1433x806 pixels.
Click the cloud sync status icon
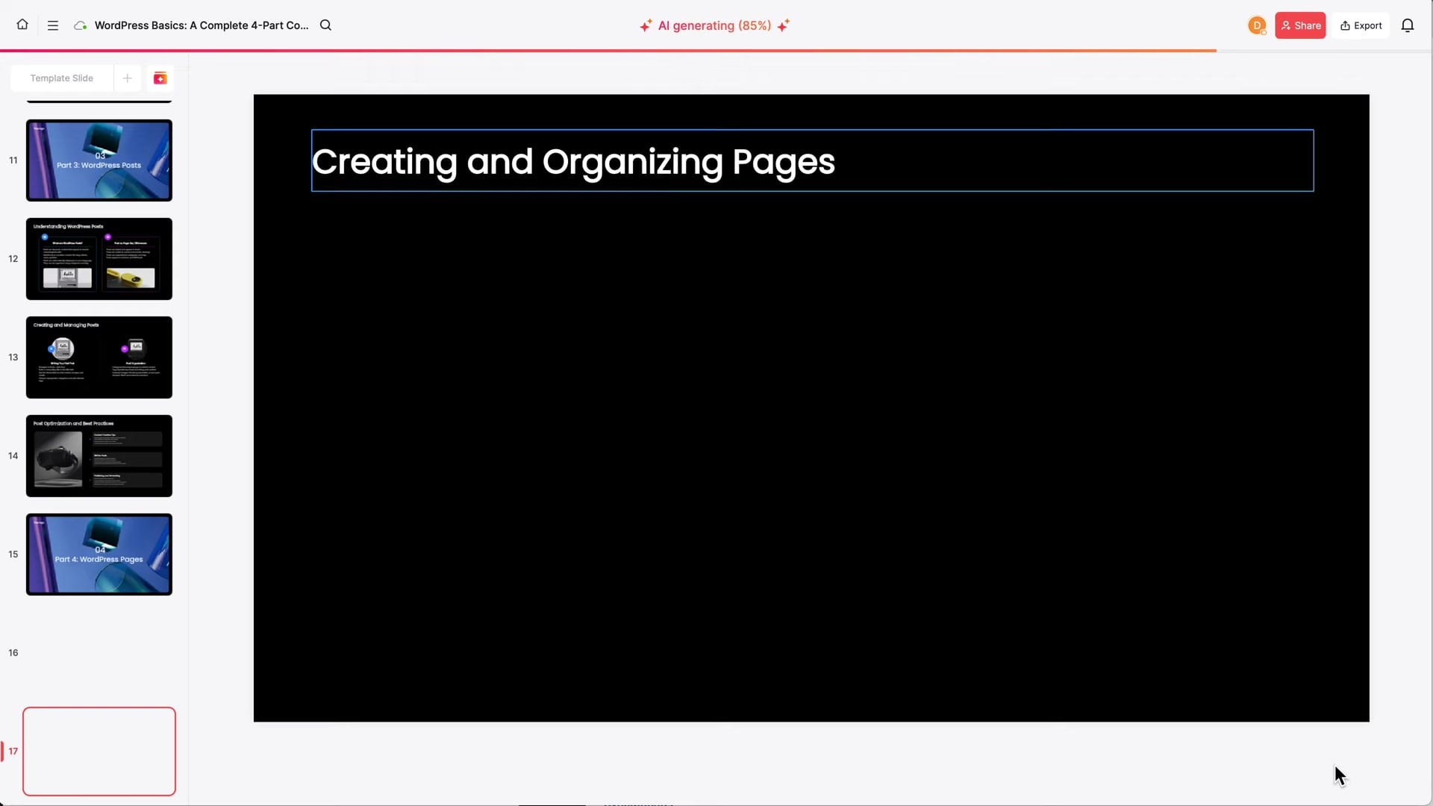click(81, 25)
